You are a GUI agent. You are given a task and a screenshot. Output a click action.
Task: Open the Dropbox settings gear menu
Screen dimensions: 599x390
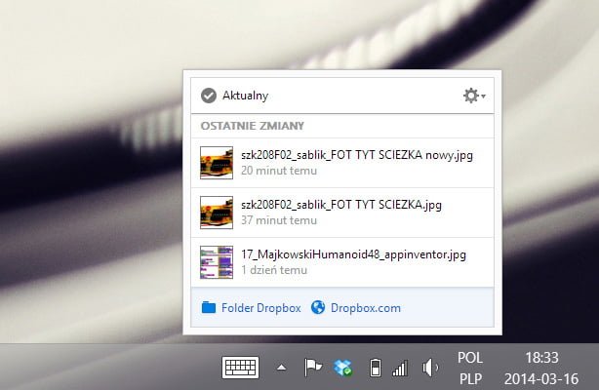[474, 96]
